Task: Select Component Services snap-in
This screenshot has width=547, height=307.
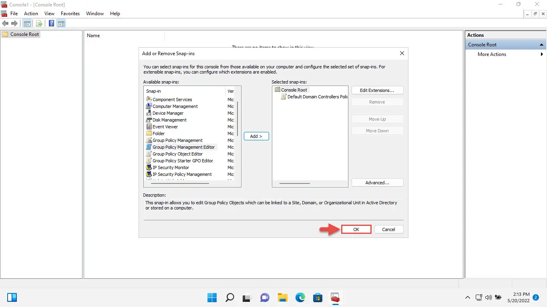Action: pos(172,100)
